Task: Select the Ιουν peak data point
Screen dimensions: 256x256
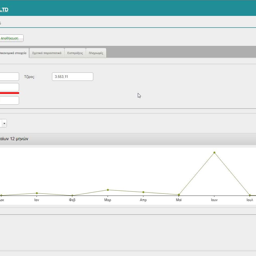Action: (214, 153)
